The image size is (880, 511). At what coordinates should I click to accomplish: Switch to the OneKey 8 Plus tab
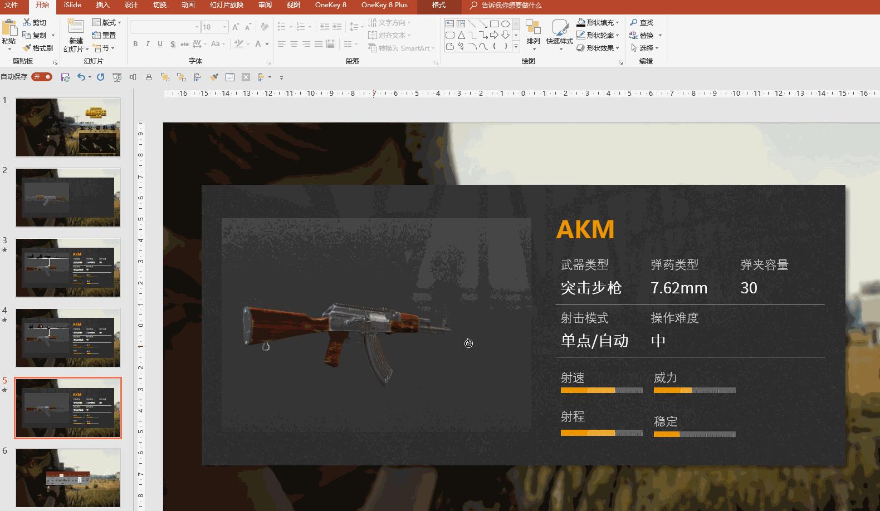pyautogui.click(x=384, y=5)
